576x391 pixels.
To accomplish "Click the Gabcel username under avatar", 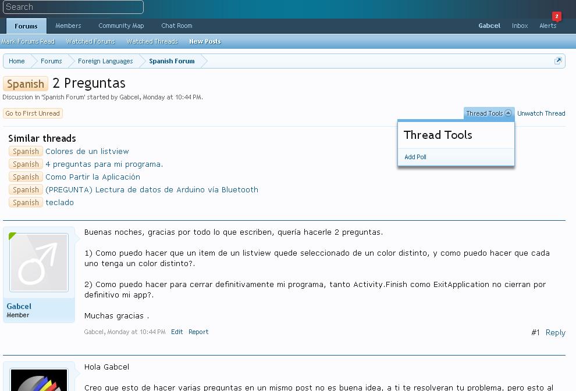I will click(19, 306).
